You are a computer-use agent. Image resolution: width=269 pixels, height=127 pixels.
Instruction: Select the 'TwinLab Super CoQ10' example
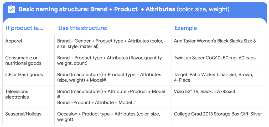click(x=215, y=58)
